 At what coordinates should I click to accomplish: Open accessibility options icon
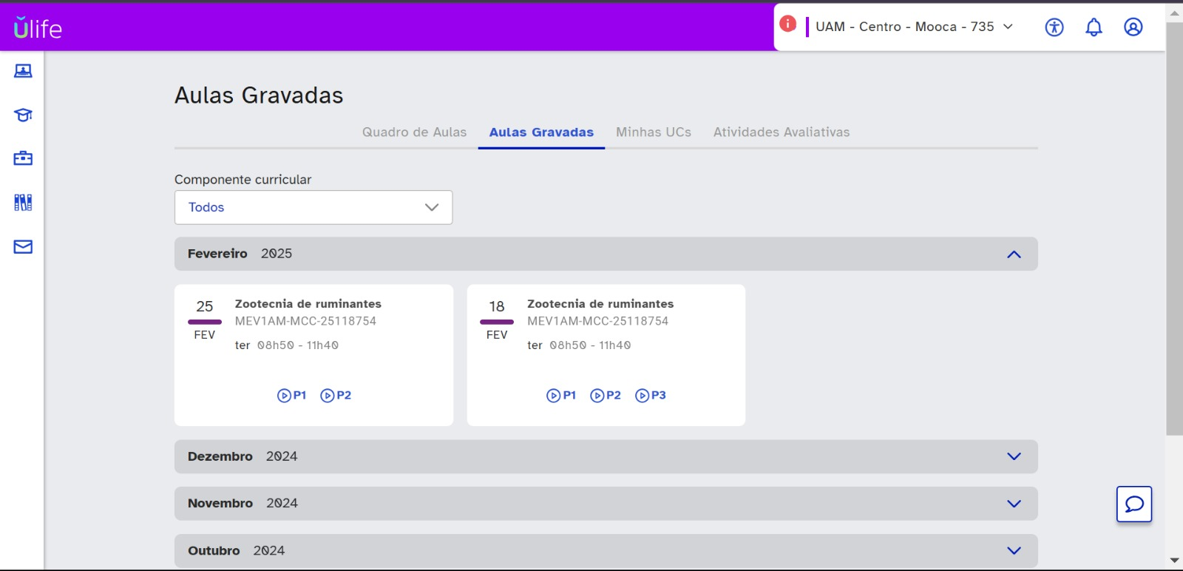[x=1054, y=27]
